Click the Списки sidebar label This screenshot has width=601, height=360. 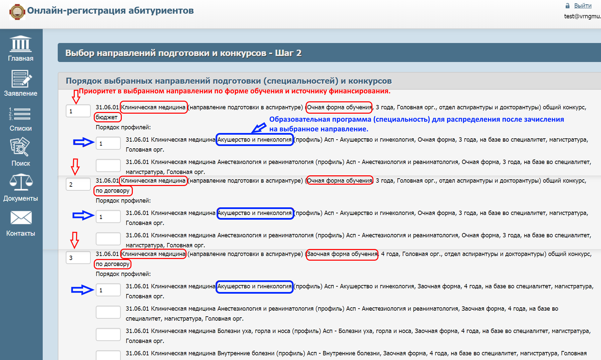coord(21,128)
